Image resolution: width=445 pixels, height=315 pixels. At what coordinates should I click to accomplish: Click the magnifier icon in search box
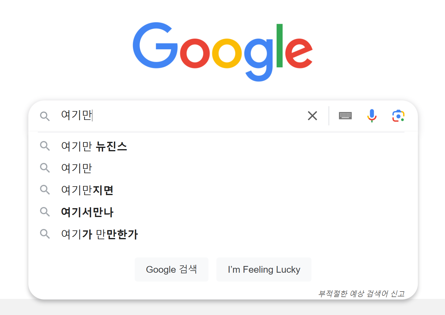[x=45, y=116]
